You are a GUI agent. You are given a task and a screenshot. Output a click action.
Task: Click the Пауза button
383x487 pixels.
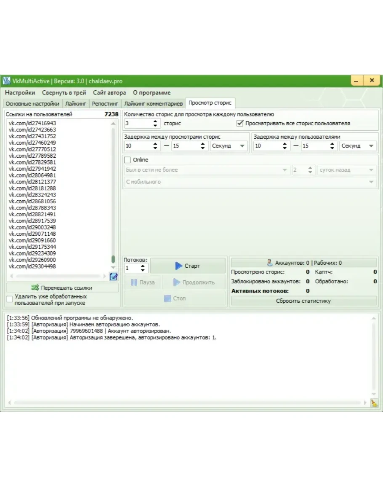pyautogui.click(x=142, y=283)
